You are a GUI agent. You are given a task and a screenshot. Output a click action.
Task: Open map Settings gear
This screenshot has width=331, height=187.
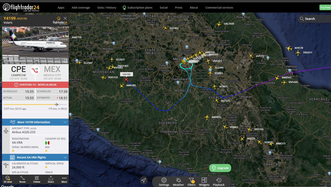point(164,182)
